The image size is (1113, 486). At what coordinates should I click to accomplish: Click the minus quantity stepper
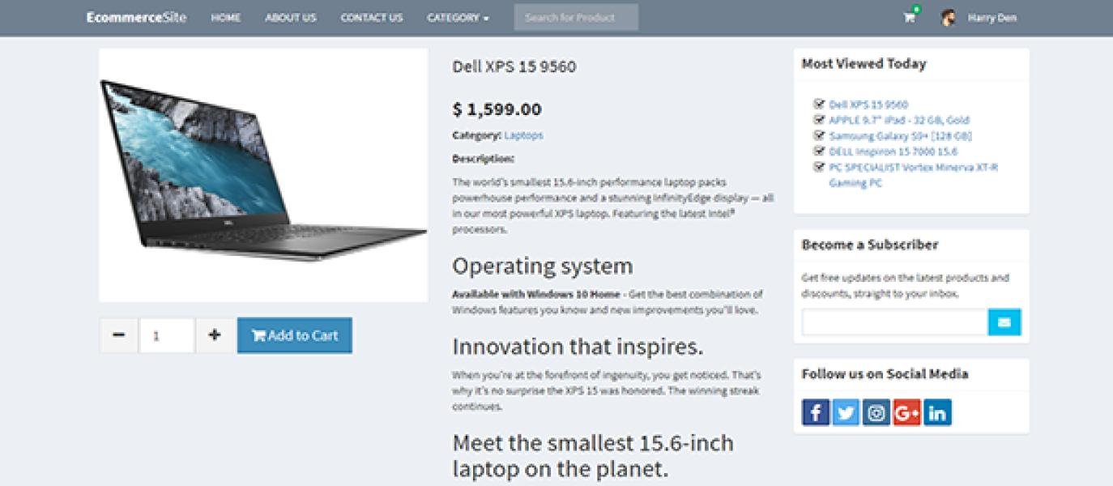[118, 335]
